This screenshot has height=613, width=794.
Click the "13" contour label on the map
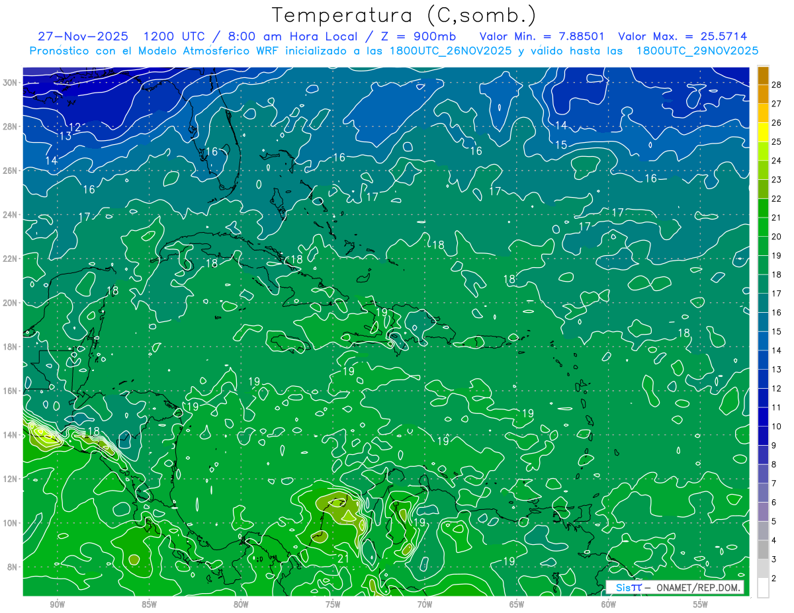tap(66, 136)
